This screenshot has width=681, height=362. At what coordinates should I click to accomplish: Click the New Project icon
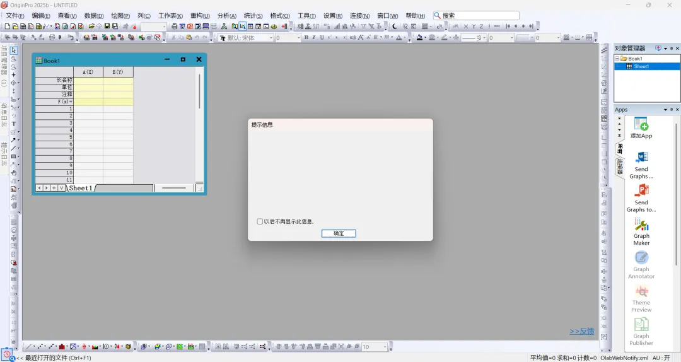click(8, 26)
